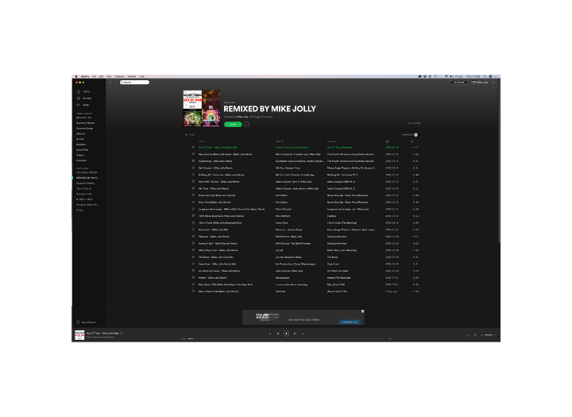Expand the account menu chevron near Mike Jolly
The width and height of the screenshot is (572, 417).
493,83
